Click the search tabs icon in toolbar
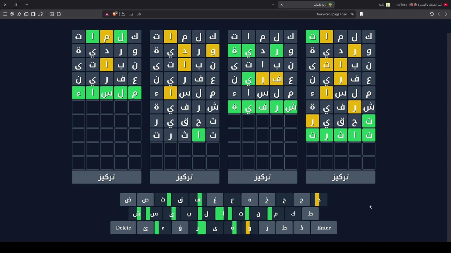This screenshot has width=451, height=253. [x=51, y=14]
